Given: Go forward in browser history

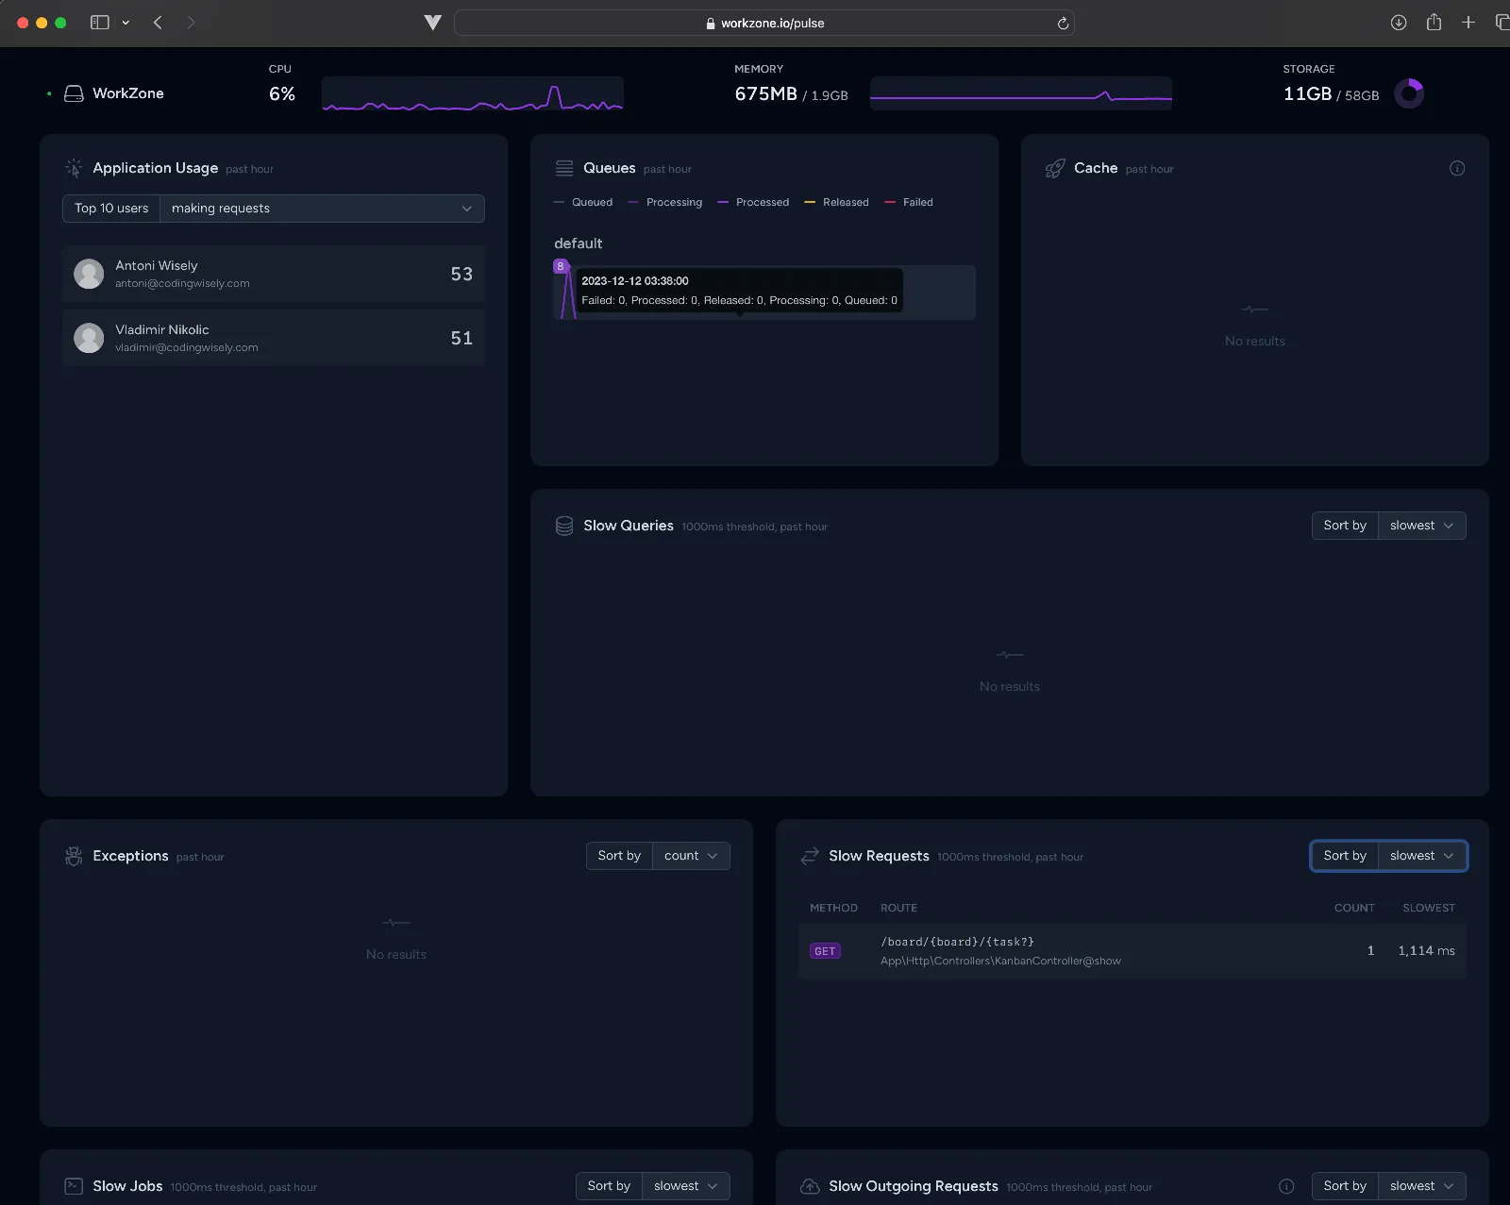Looking at the screenshot, I should 191,23.
